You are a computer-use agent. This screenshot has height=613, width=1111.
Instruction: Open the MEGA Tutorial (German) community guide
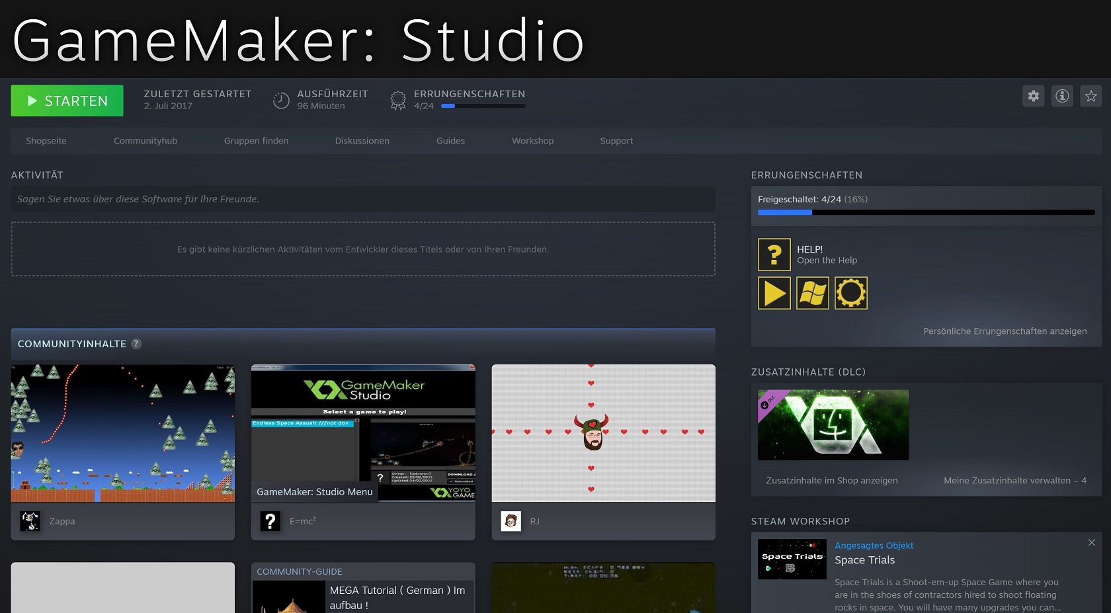point(363,588)
